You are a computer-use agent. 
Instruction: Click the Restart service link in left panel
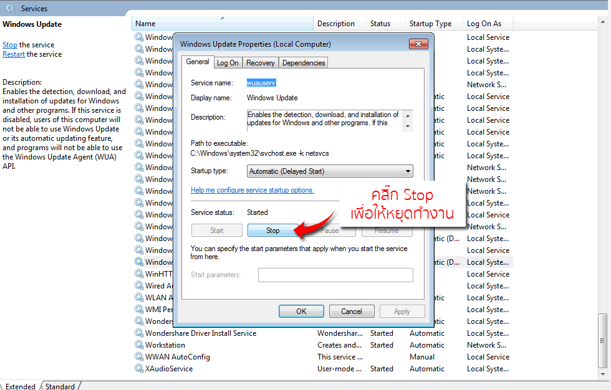pos(14,54)
